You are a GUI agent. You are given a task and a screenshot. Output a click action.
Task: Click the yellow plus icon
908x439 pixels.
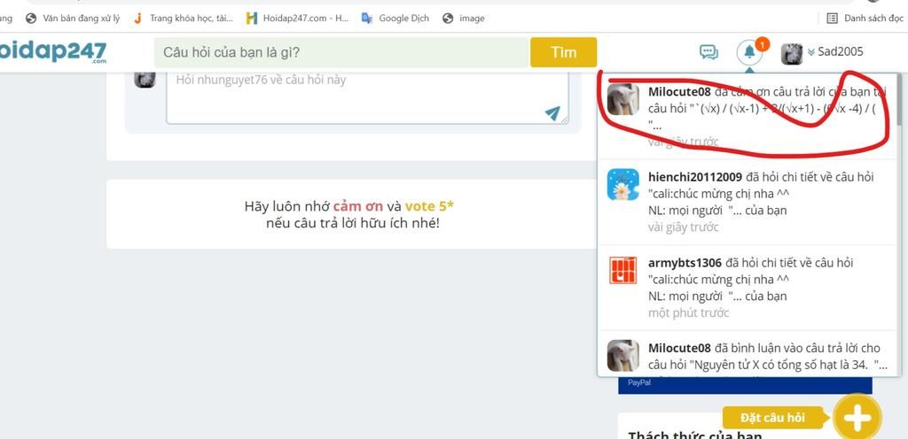coord(857,418)
